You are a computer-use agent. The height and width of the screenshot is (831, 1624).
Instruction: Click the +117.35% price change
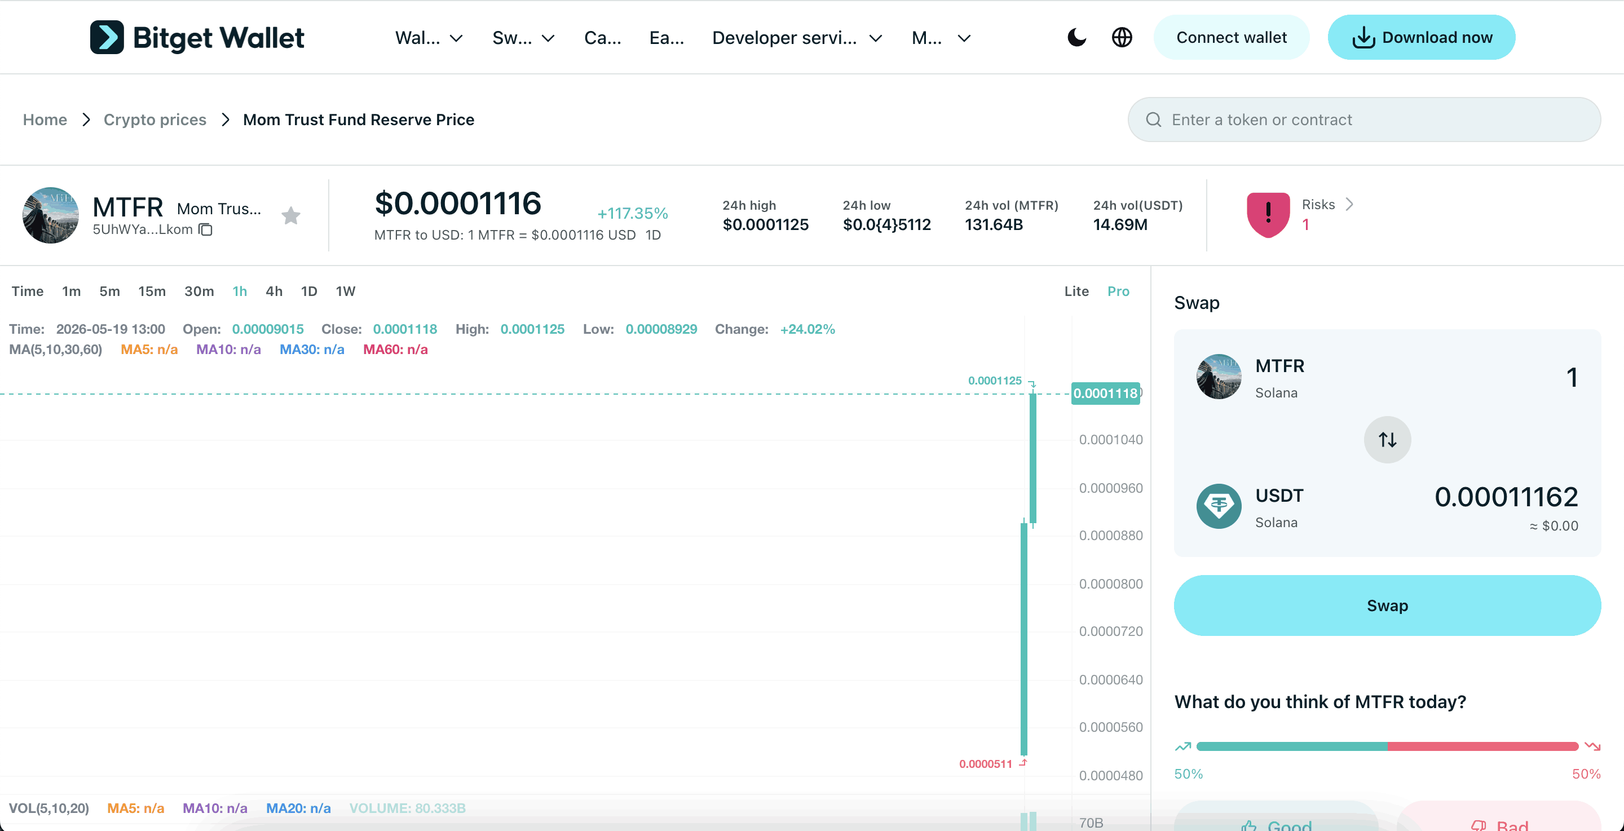[x=632, y=214]
